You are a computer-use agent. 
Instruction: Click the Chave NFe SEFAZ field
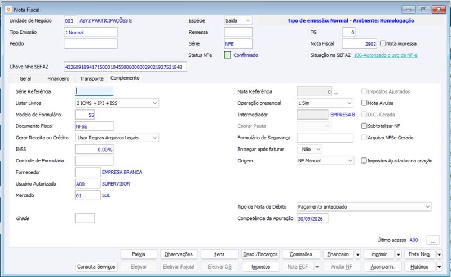point(125,67)
